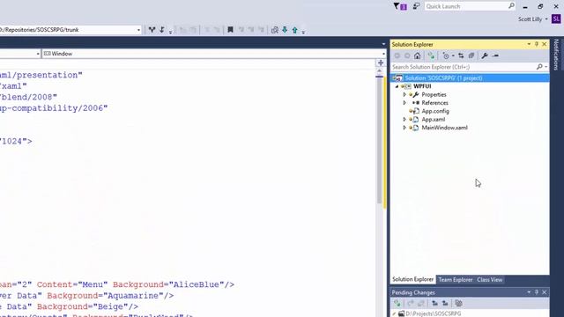Toggle auto-hide pin on Pending Changes panel

(537, 292)
